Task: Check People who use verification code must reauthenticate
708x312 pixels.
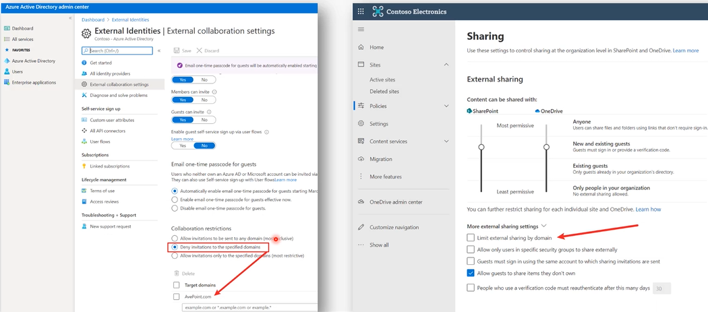Action: (471, 288)
